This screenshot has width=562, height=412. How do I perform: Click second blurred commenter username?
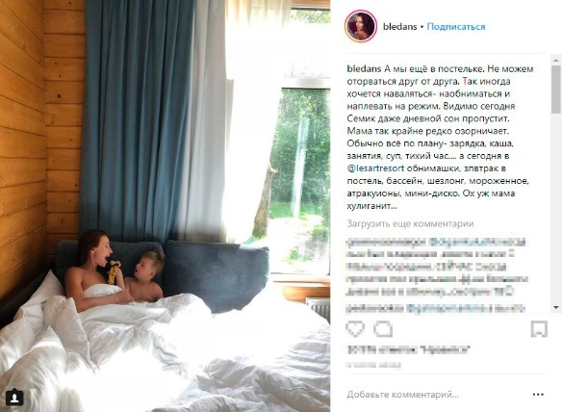point(376,308)
